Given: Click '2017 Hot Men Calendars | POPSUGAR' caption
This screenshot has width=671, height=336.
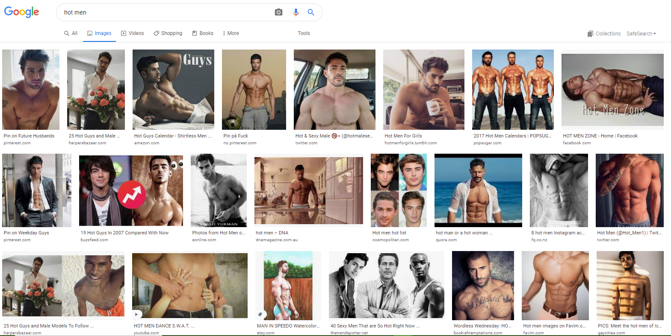Looking at the screenshot, I should (512, 136).
